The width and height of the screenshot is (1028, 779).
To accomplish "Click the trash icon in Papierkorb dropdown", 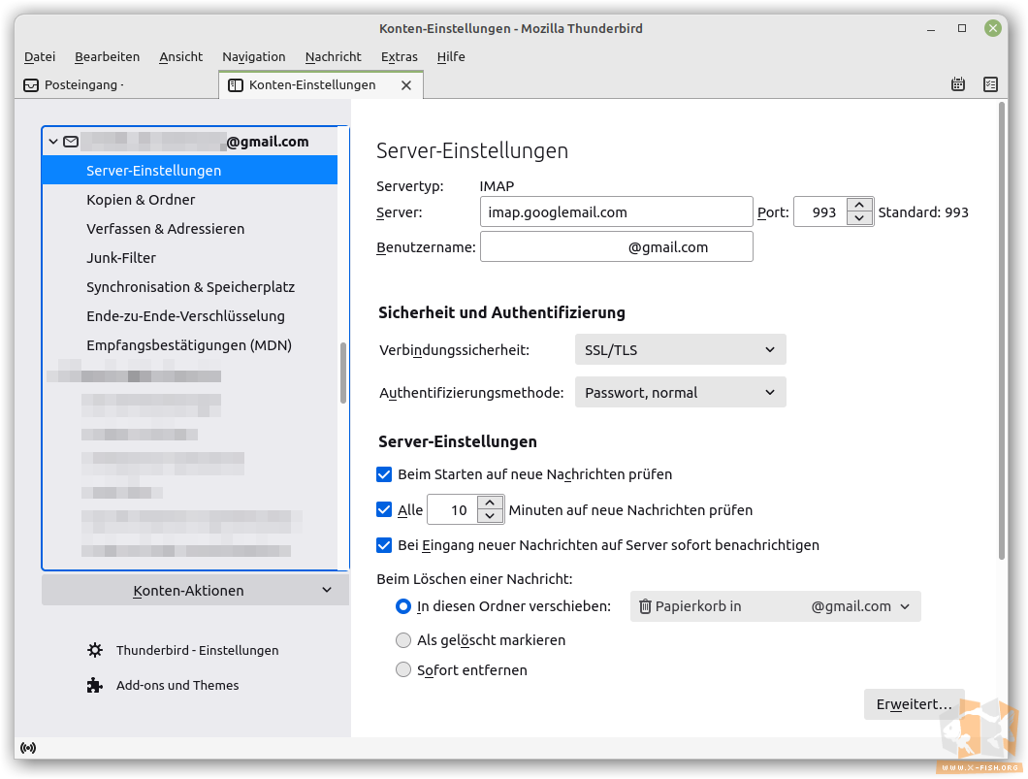I will click(645, 606).
